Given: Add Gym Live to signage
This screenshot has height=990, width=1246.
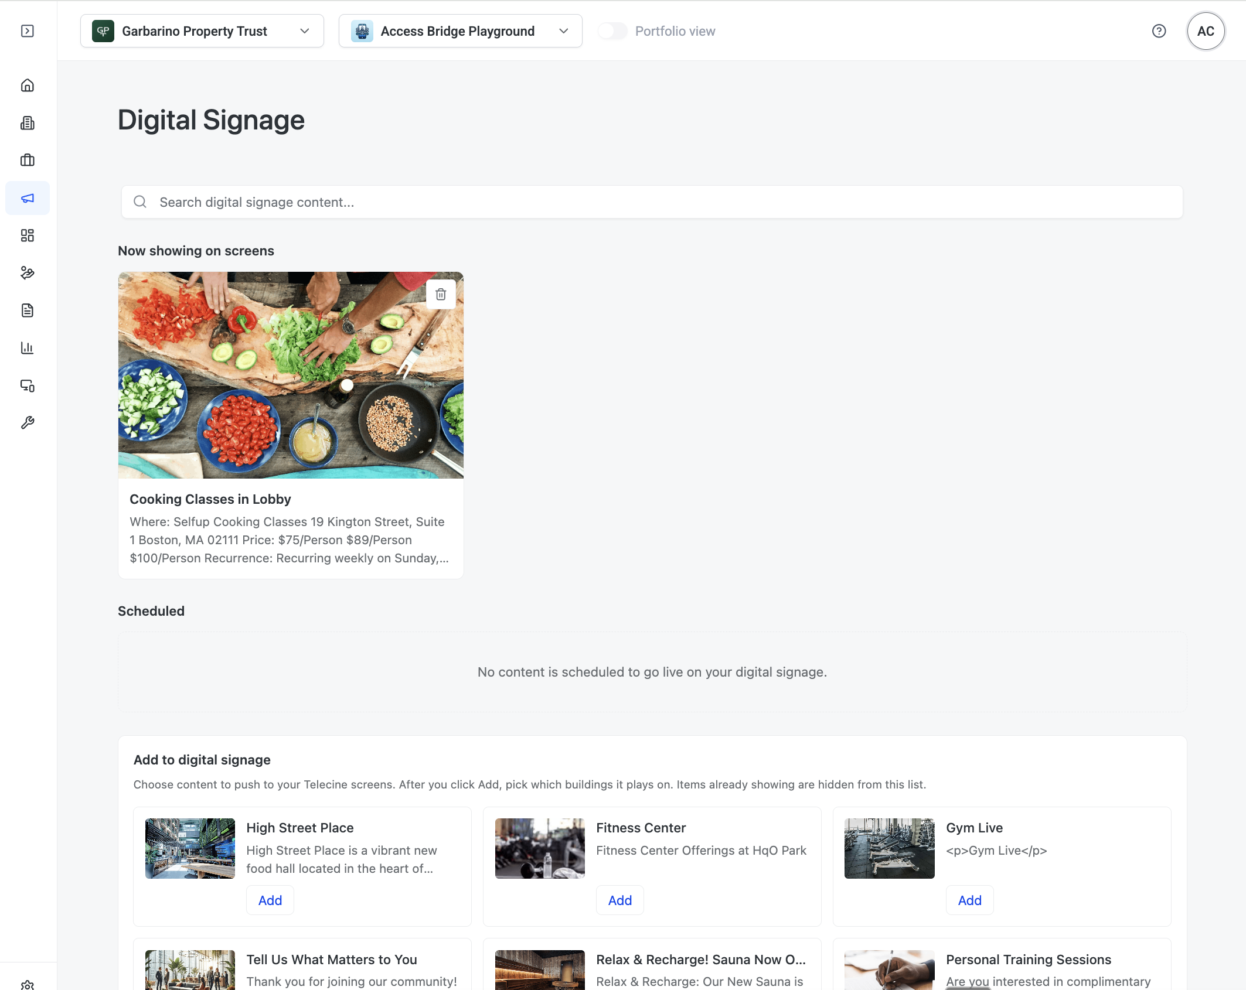Looking at the screenshot, I should click(970, 900).
